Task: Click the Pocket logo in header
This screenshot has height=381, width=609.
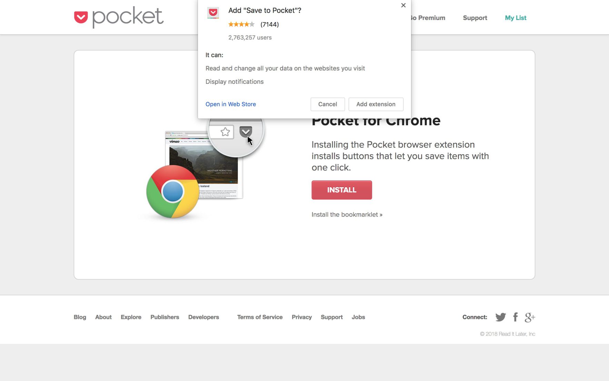Action: [x=119, y=17]
